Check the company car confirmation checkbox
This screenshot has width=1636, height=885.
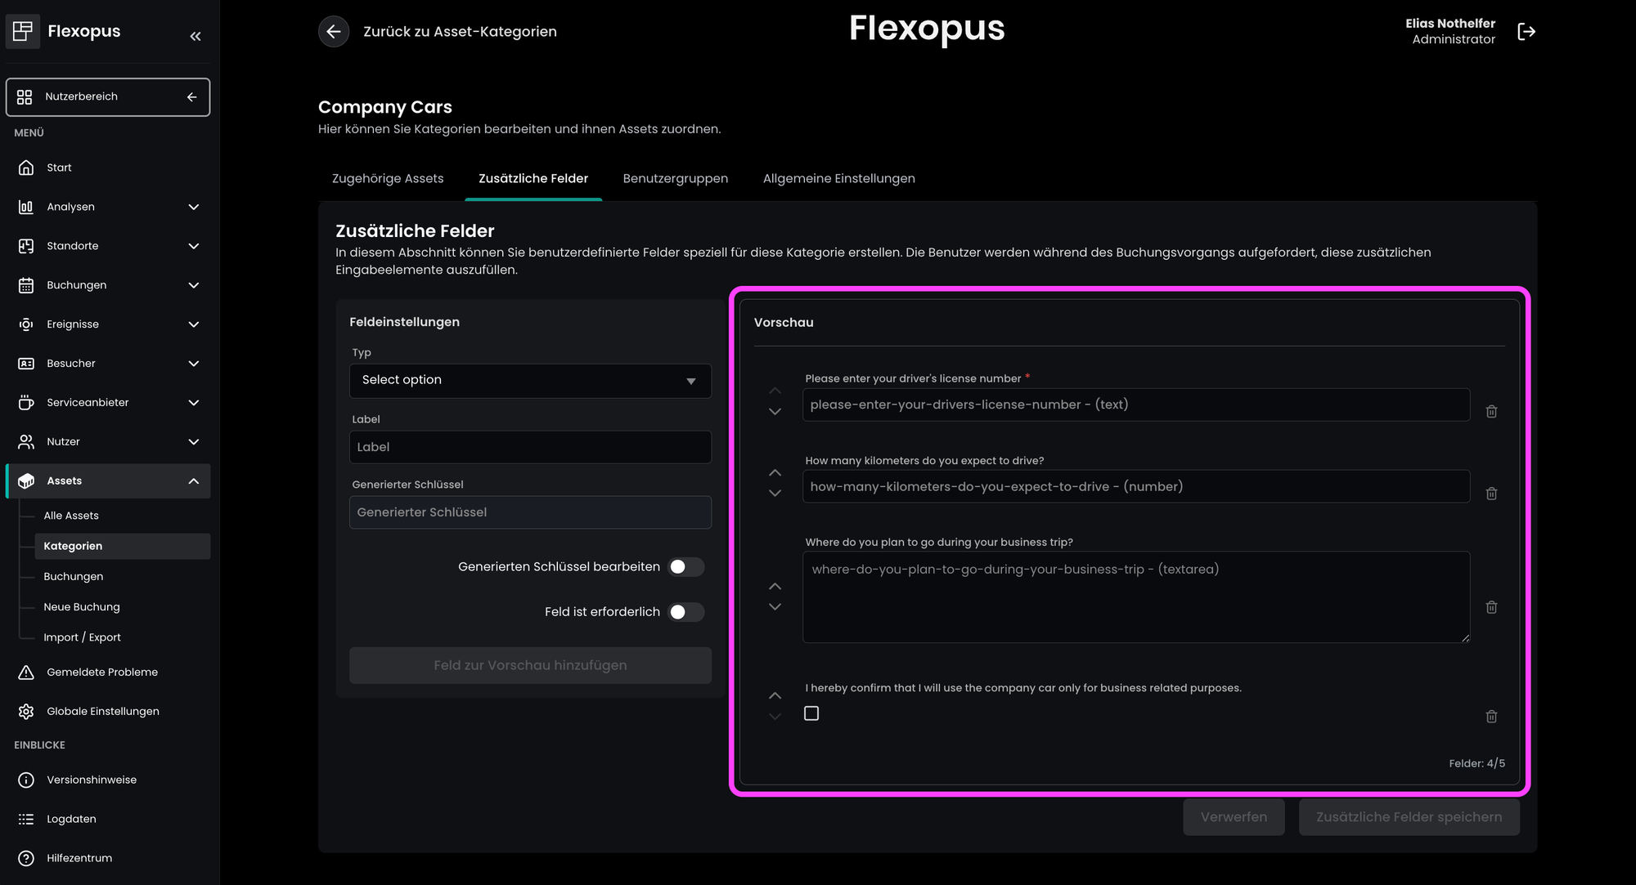pyautogui.click(x=811, y=713)
